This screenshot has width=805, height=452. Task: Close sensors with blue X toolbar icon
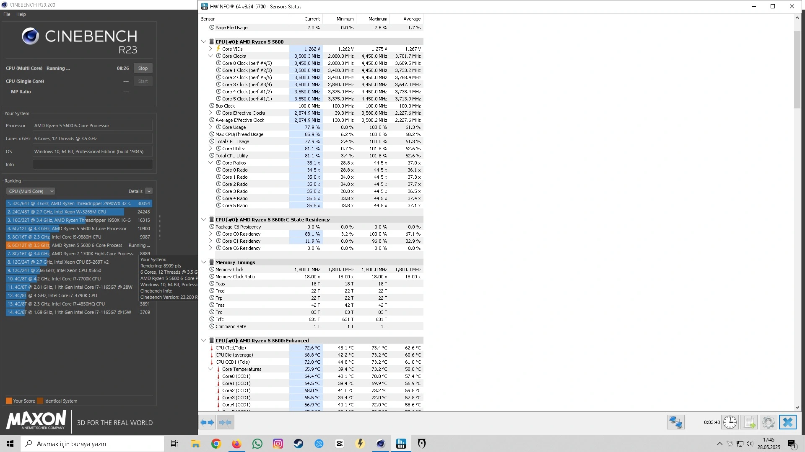[788, 422]
